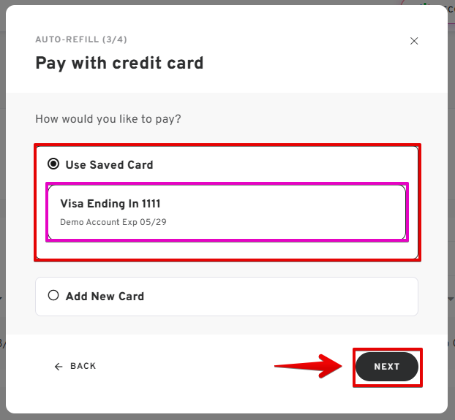Click the How would you like to pay text

pyautogui.click(x=108, y=118)
